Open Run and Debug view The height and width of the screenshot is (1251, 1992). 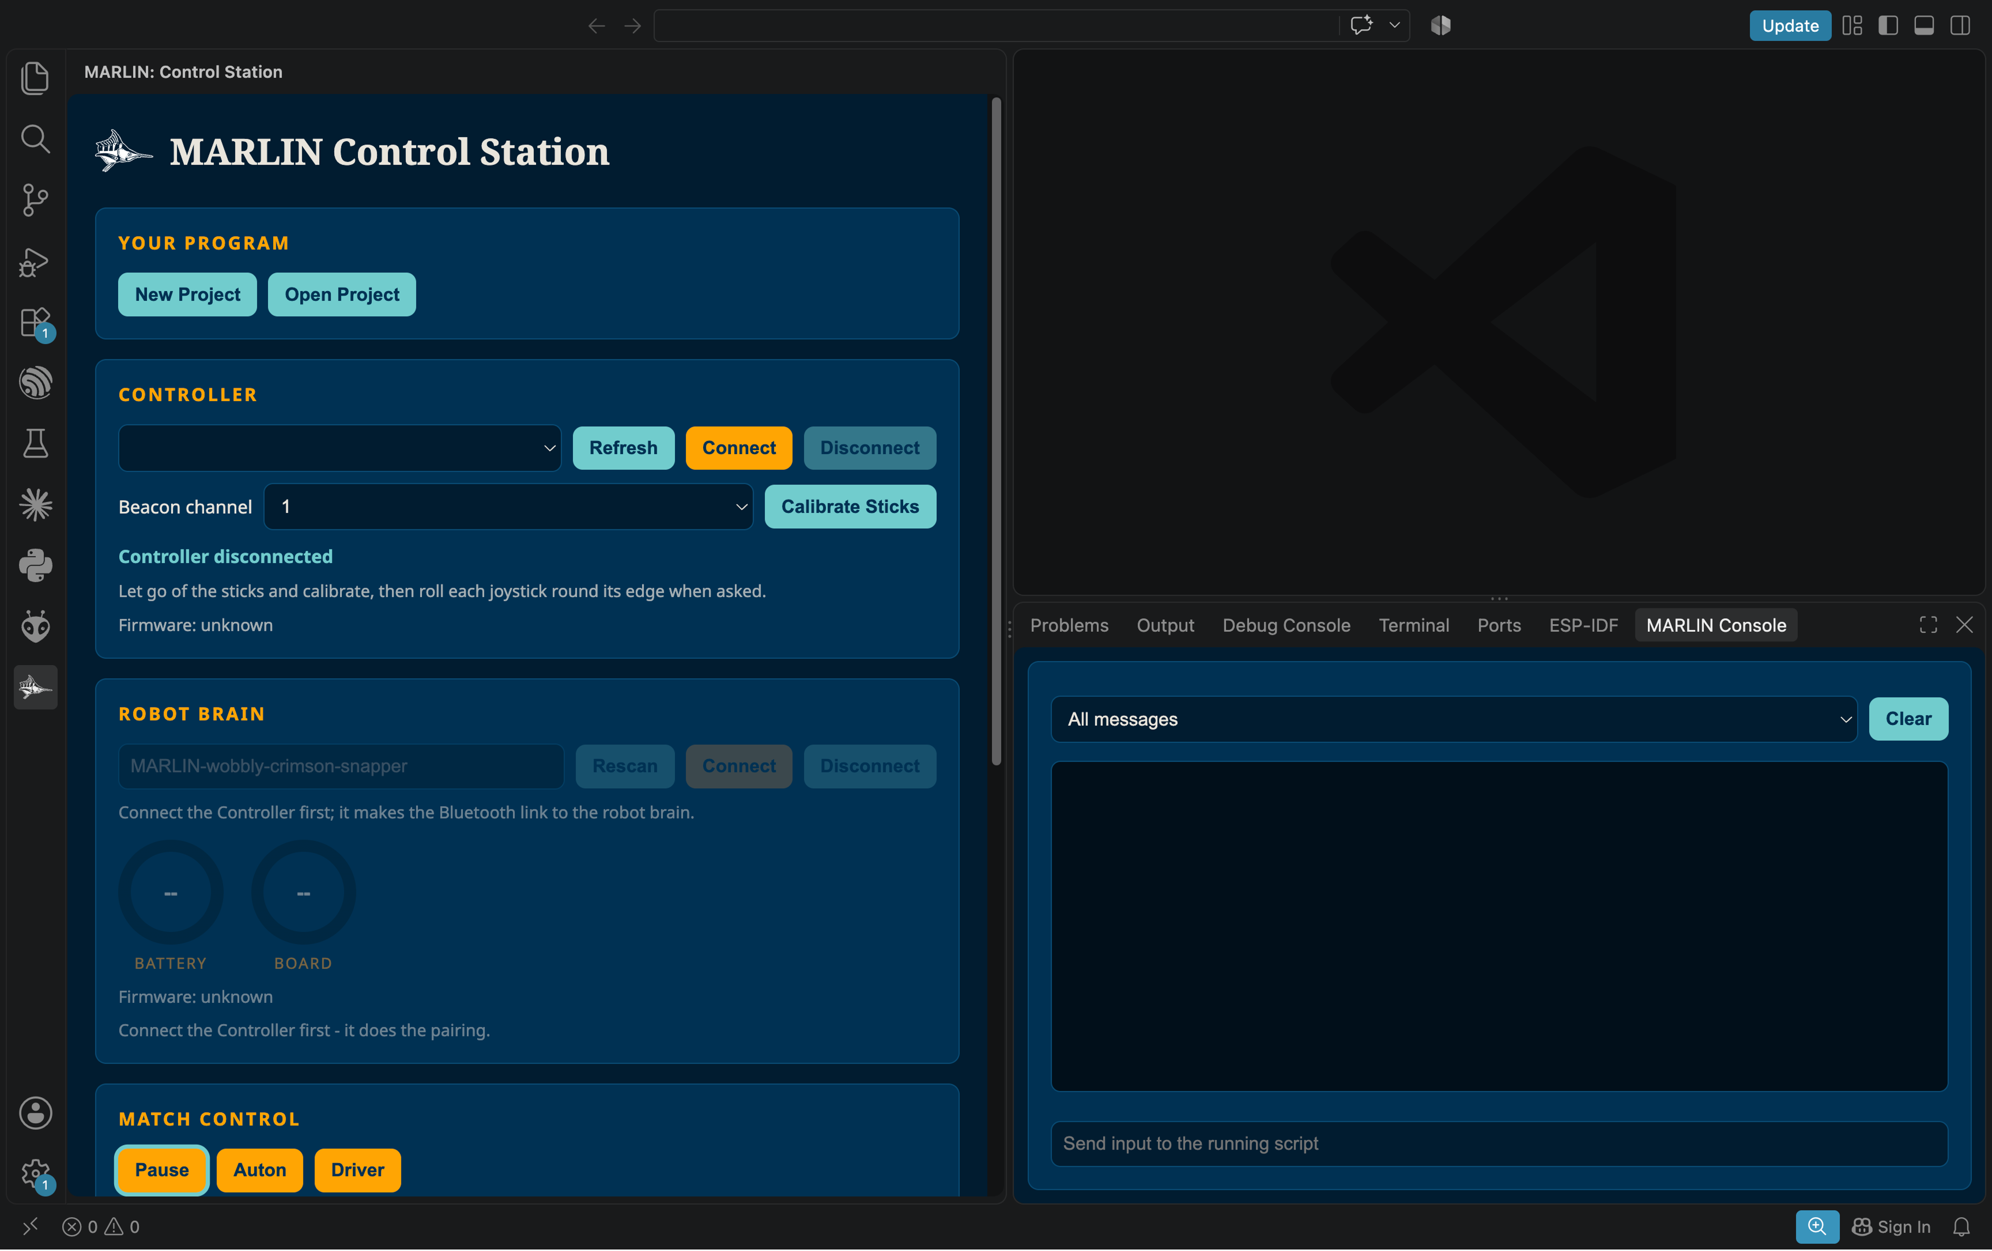click(x=35, y=261)
